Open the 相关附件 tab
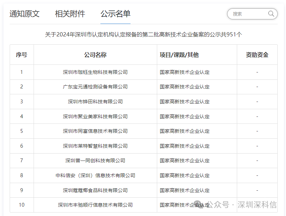286x216 pixels. point(70,14)
